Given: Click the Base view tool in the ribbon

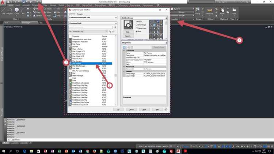Looking at the screenshot, I should (234, 11).
